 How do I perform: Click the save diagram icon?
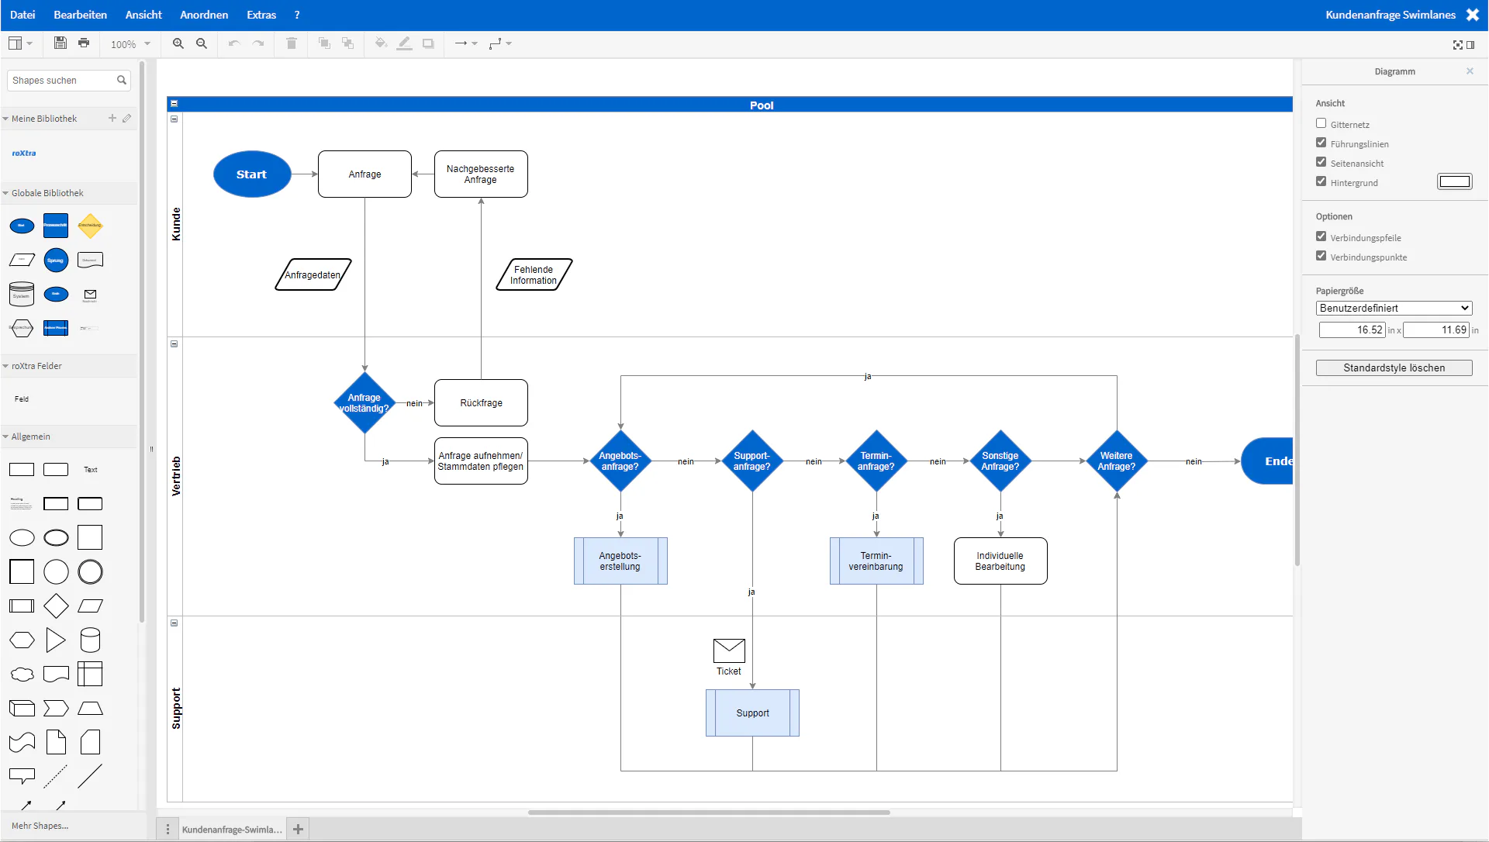[x=60, y=43]
